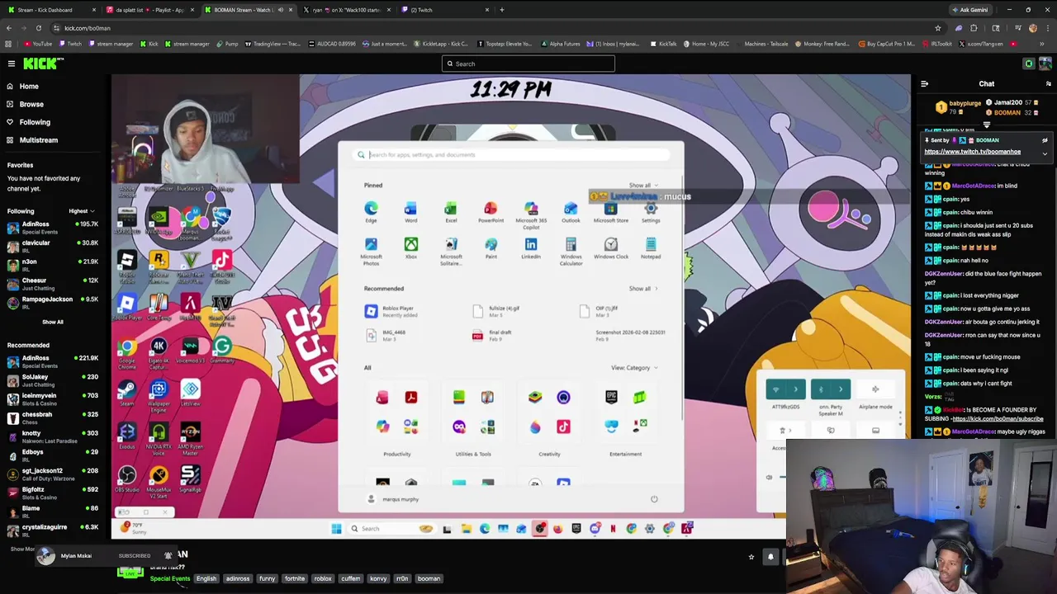Click the Start menu power button
Screen dimensions: 1057x594
tap(654, 499)
